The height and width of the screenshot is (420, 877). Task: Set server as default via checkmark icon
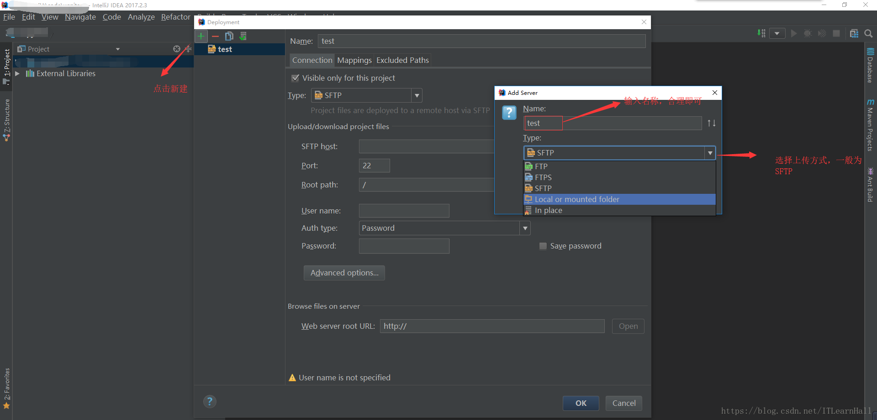coord(243,36)
